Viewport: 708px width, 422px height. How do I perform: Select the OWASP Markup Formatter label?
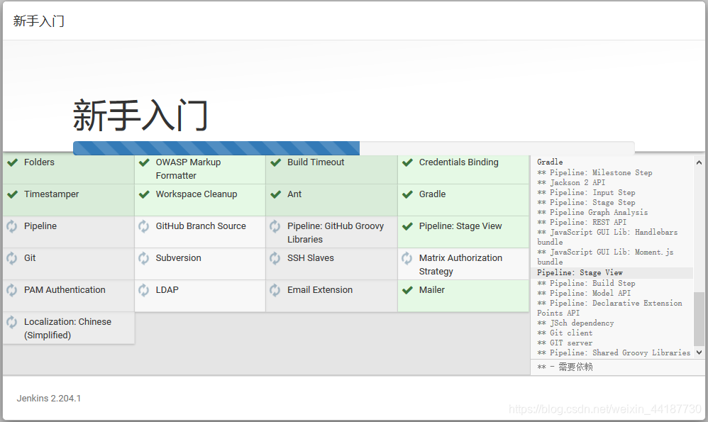coord(188,169)
